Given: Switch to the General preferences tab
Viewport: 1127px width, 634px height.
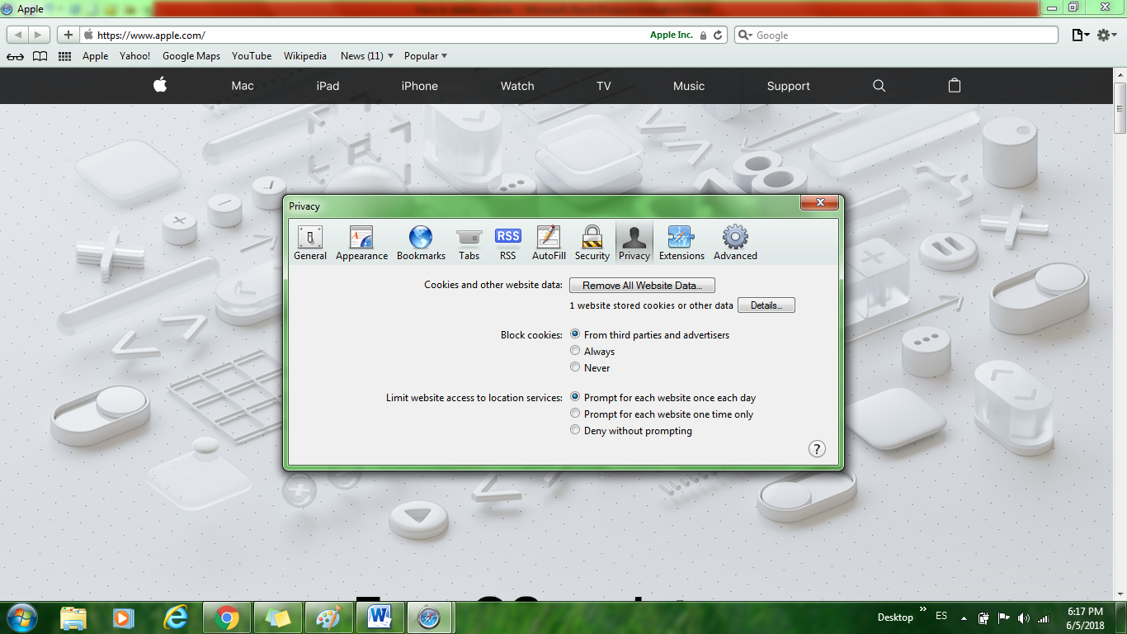Looking at the screenshot, I should point(310,244).
